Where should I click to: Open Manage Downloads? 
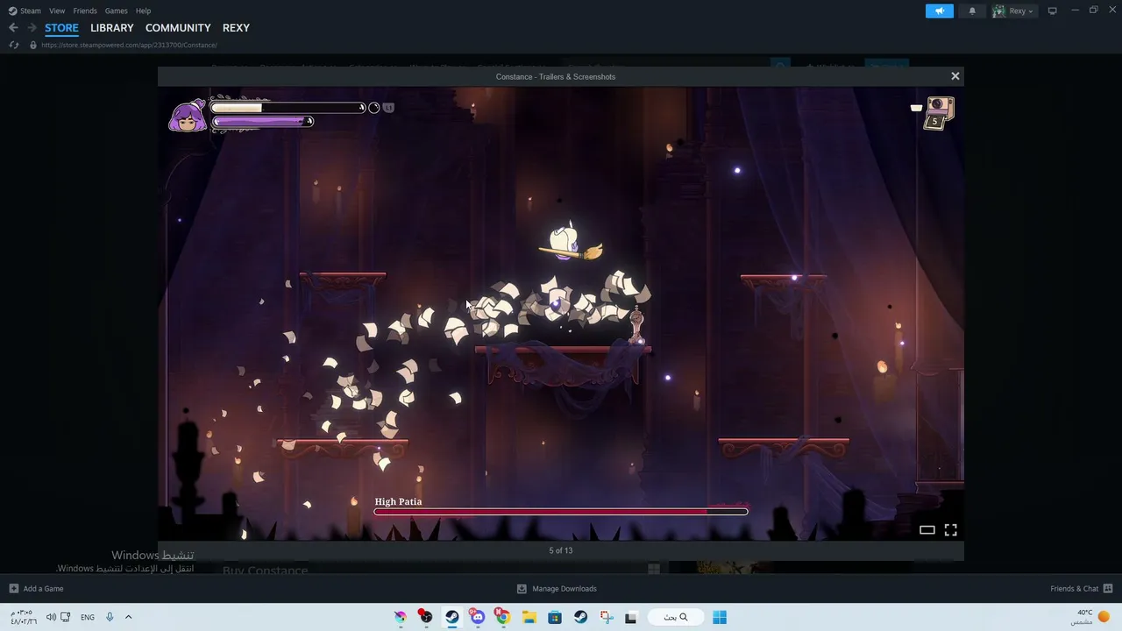(x=557, y=589)
